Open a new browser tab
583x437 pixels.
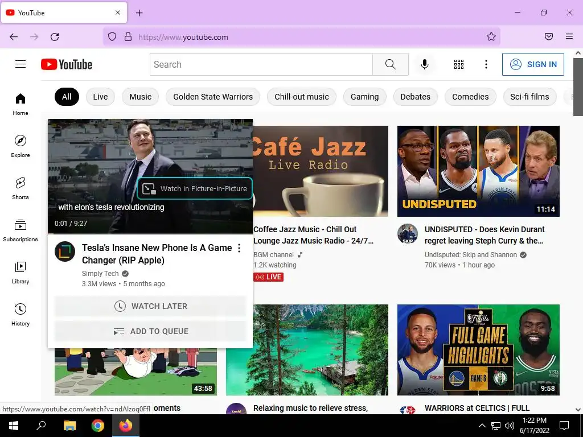click(x=139, y=13)
